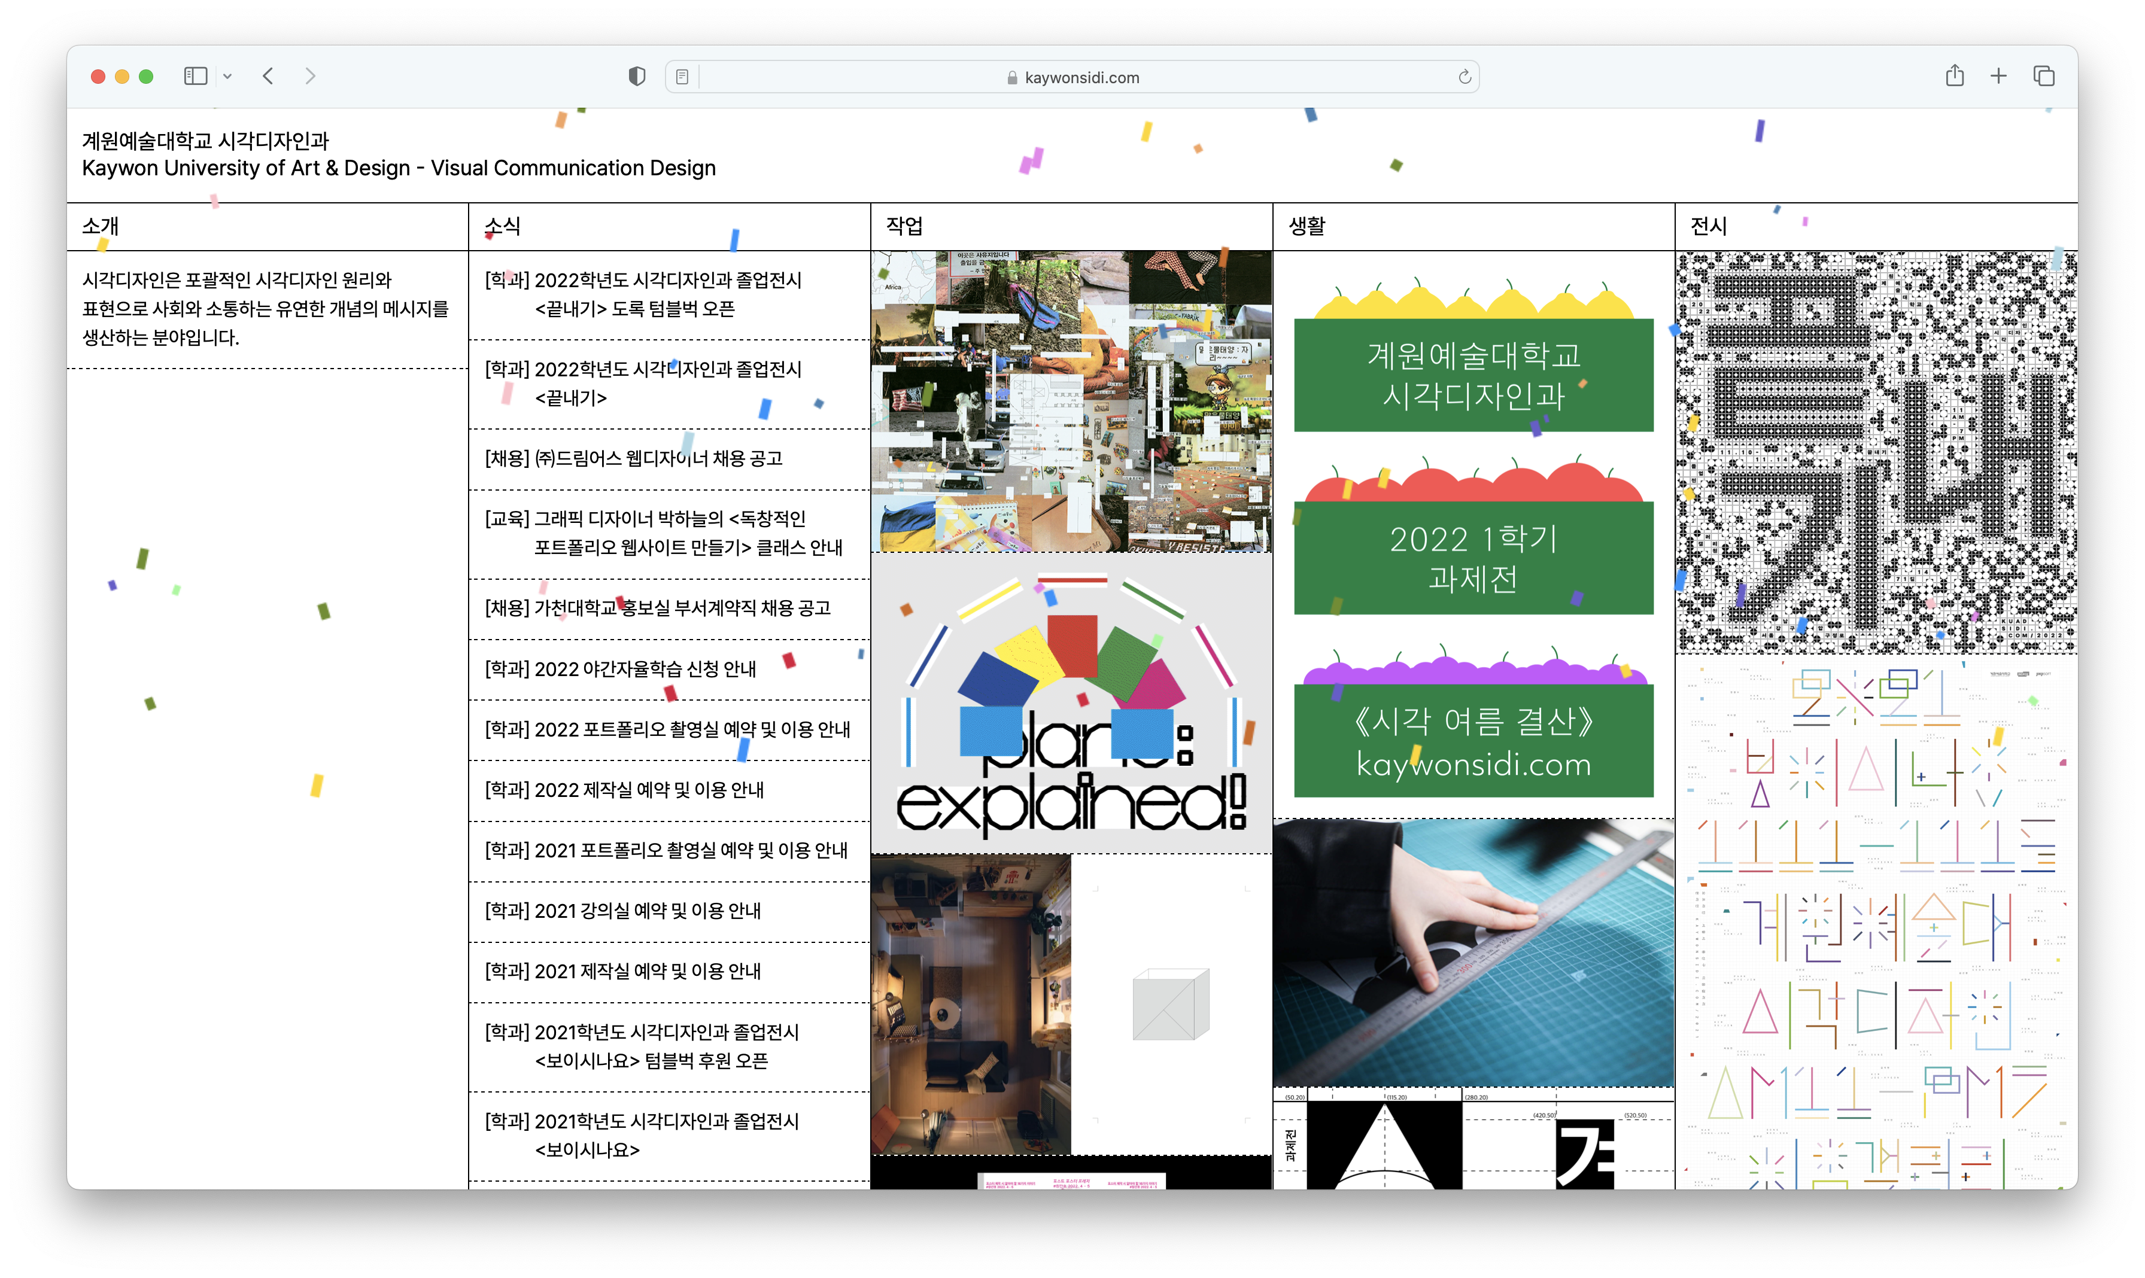This screenshot has height=1278, width=2145.
Task: Show tab overview icon
Action: (2043, 77)
